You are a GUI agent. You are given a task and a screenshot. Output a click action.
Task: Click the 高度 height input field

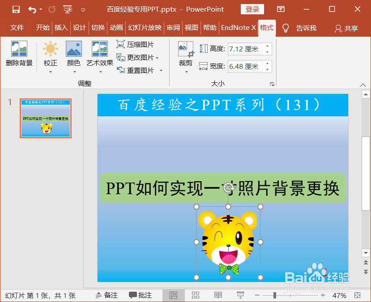point(245,49)
